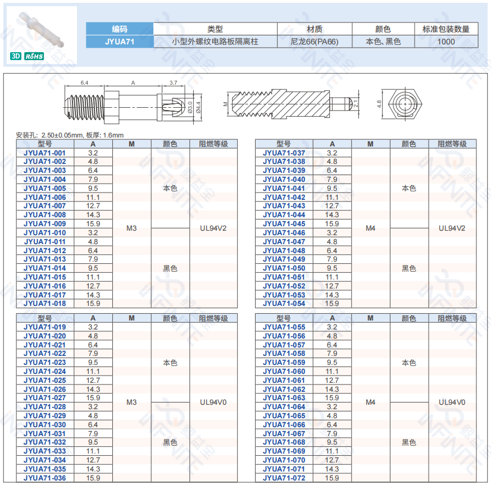Open model JYUA71-001
491x485 pixels.
(44, 153)
